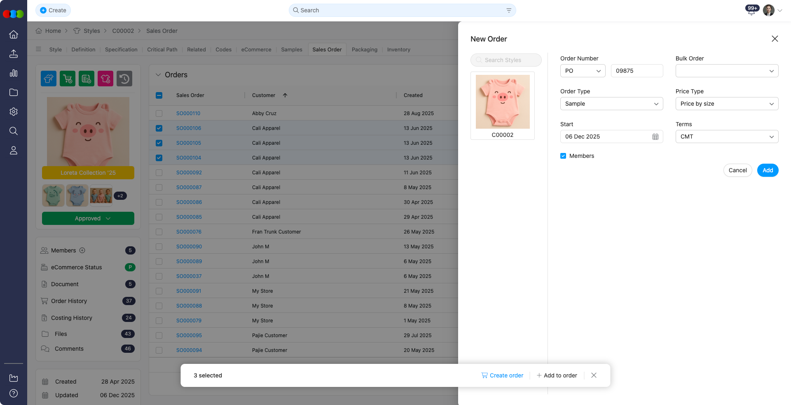Open the Packaging tab

364,49
